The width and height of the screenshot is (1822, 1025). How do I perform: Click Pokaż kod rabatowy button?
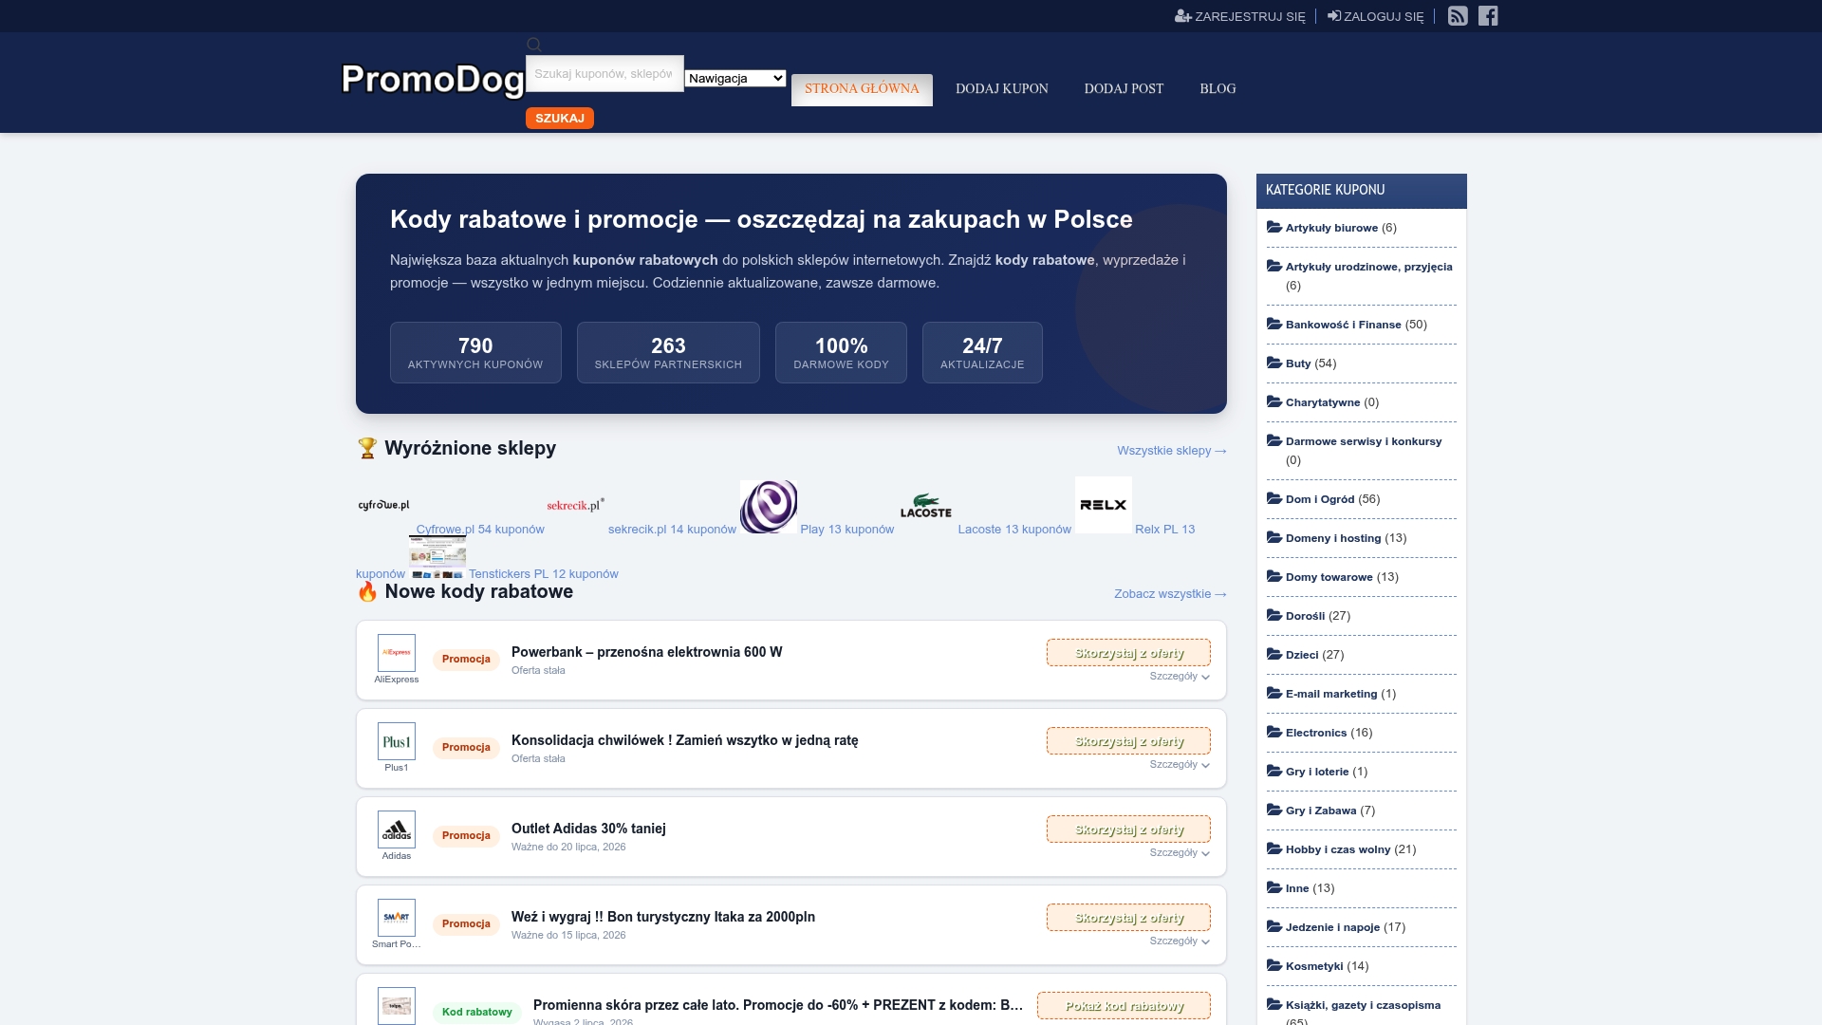[x=1124, y=1006]
